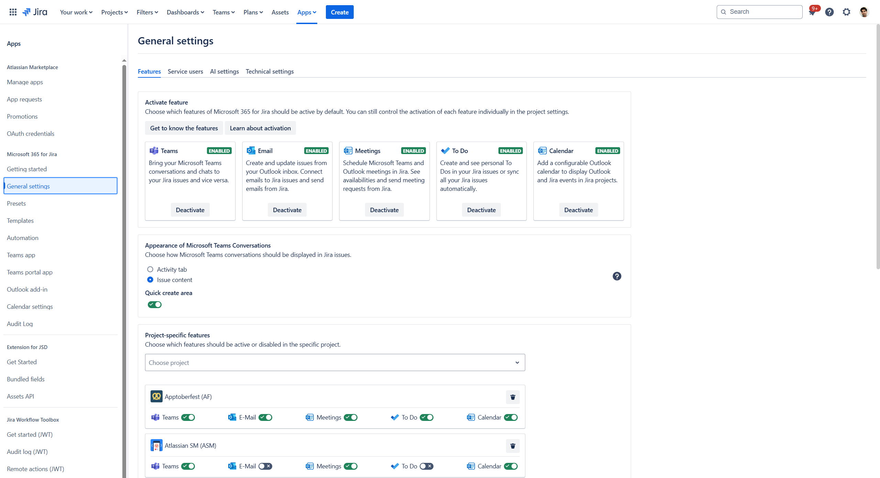Open the Help question mark icon
Viewport: 880px width, 478px height.
pos(829,12)
